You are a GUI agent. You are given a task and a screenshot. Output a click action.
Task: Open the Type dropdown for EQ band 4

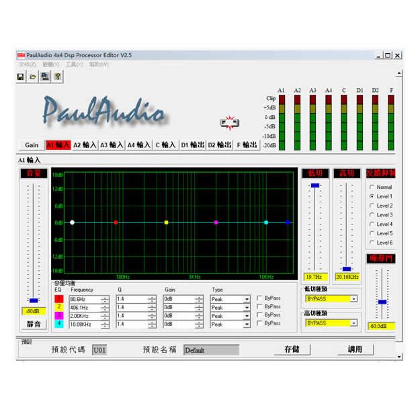247,325
